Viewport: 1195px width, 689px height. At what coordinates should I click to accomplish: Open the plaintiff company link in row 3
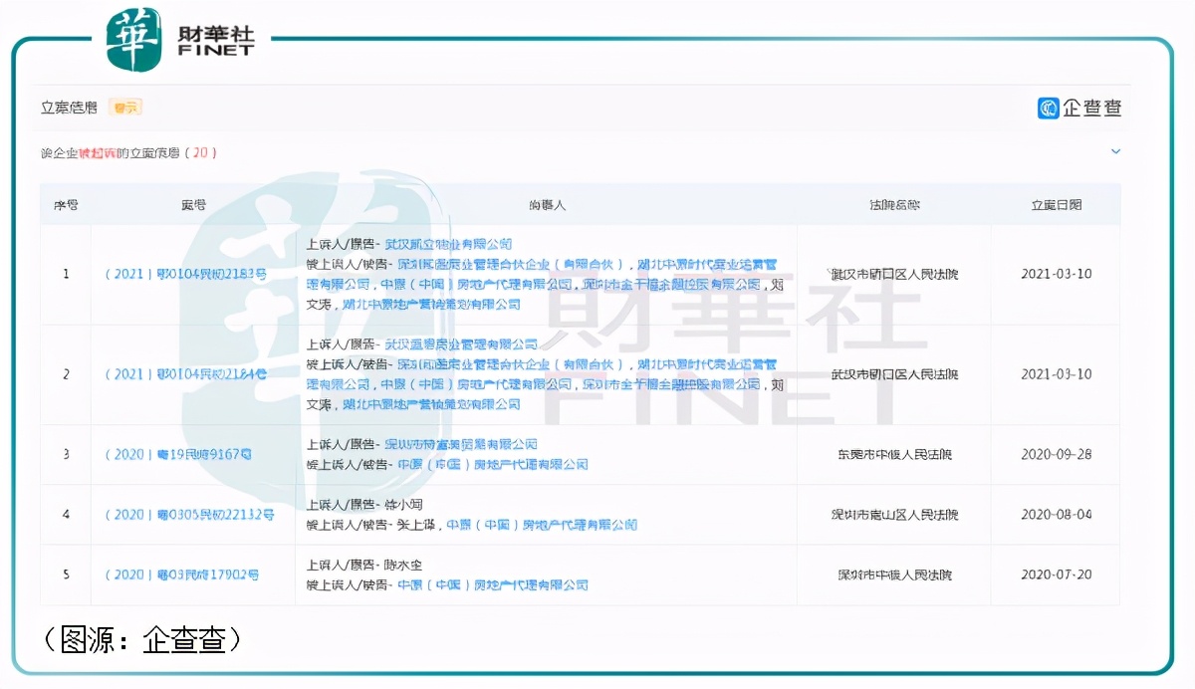[461, 444]
